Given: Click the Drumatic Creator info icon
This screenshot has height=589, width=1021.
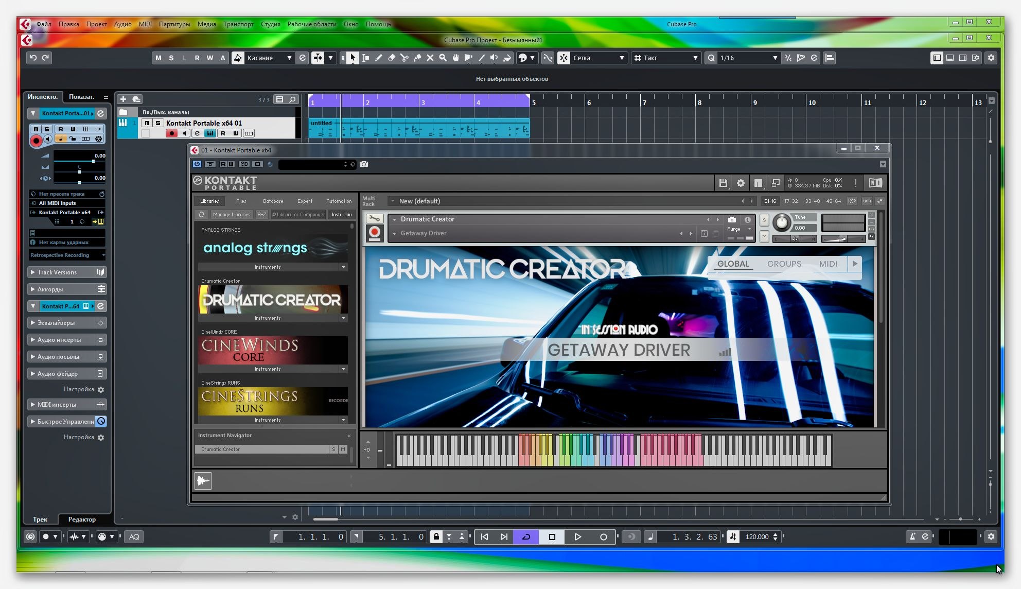Looking at the screenshot, I should coord(748,219).
